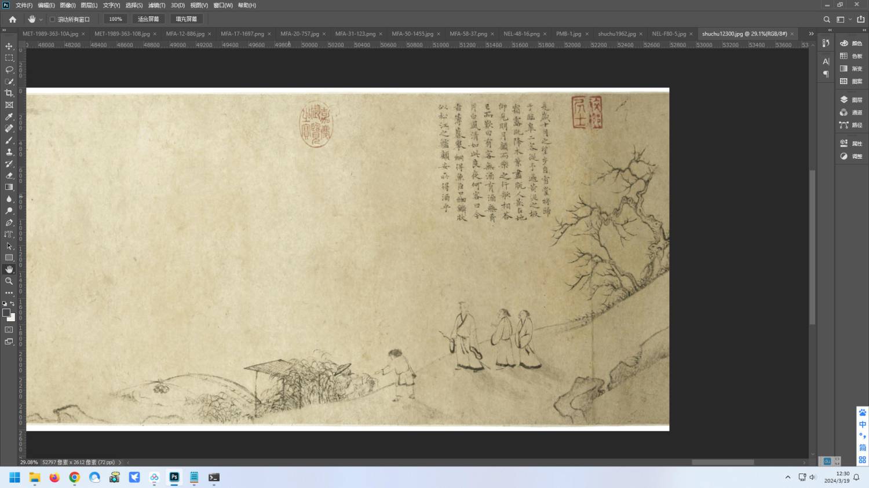Open the Hand tool preset dropdown

[41, 19]
